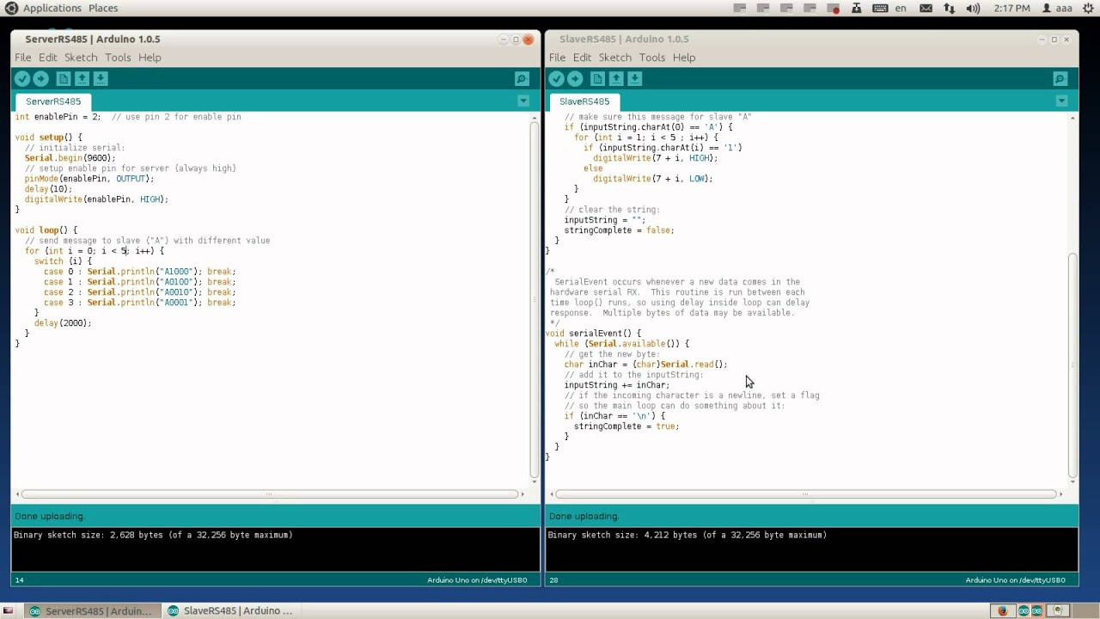Screen dimensions: 1100x619
Task: Click the clock showing 2:17 PM
Action: coord(1011,9)
